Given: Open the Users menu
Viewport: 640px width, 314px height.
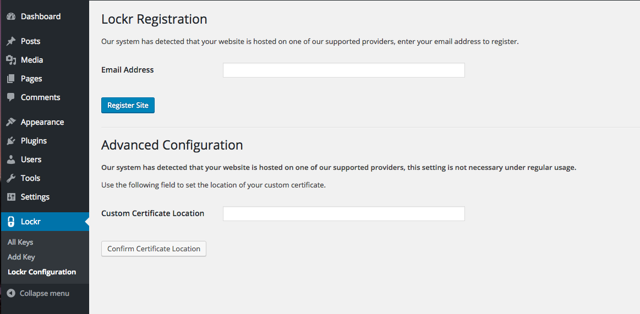Looking at the screenshot, I should 45,159.
